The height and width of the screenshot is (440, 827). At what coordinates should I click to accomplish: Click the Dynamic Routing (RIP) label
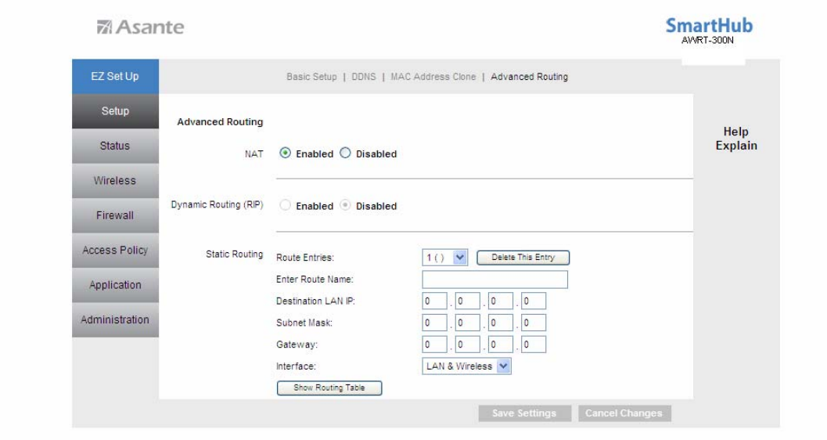(x=217, y=204)
